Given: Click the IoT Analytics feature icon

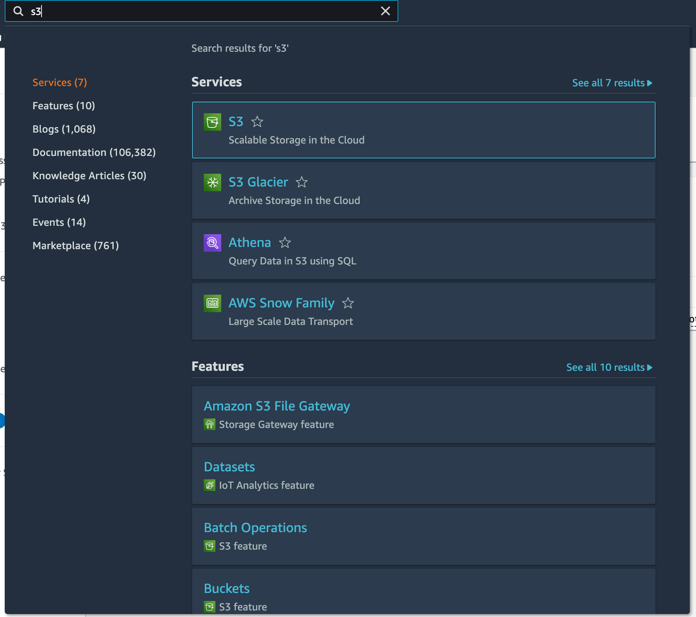Looking at the screenshot, I should tap(210, 486).
